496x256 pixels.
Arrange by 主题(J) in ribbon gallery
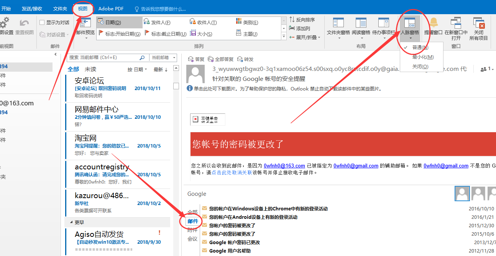(x=247, y=34)
